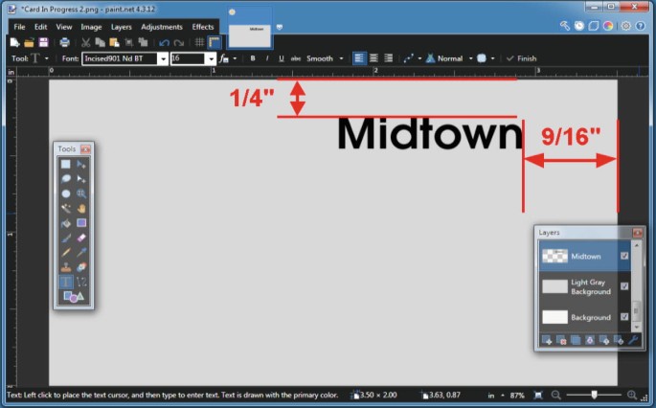Screen dimensions: 656x408
Task: Uncheck Light Gray Background layer visibility
Action: click(x=624, y=286)
